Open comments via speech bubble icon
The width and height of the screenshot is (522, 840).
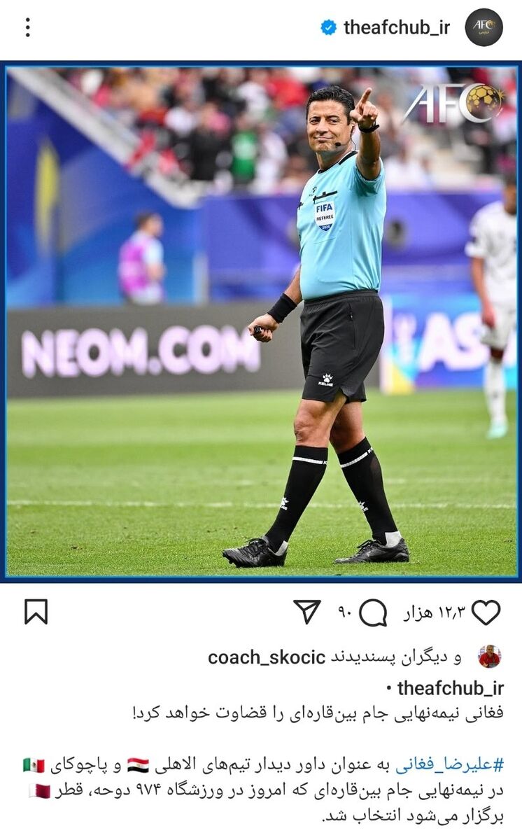click(x=373, y=612)
